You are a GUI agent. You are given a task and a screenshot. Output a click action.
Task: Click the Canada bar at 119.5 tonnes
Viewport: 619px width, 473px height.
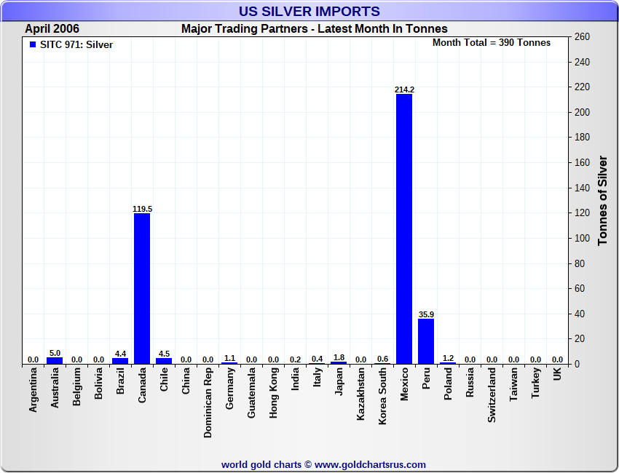142,288
